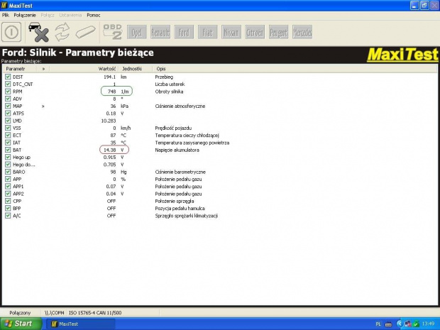Uncheck the BAT parameter checkbox
Image resolution: width=440 pixels, height=330 pixels.
pos(8,150)
